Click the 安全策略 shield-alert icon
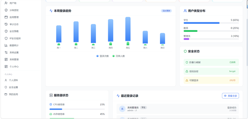 (x=6, y=31)
